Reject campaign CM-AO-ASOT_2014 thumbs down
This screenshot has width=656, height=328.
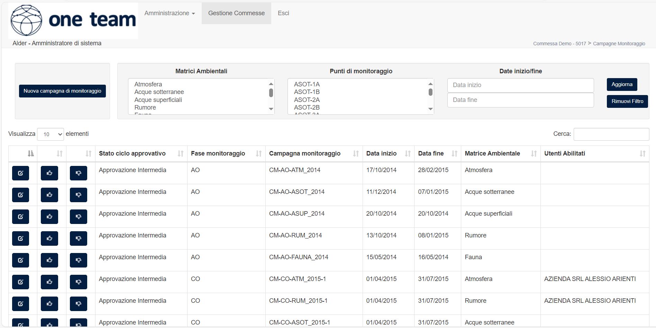coord(79,195)
